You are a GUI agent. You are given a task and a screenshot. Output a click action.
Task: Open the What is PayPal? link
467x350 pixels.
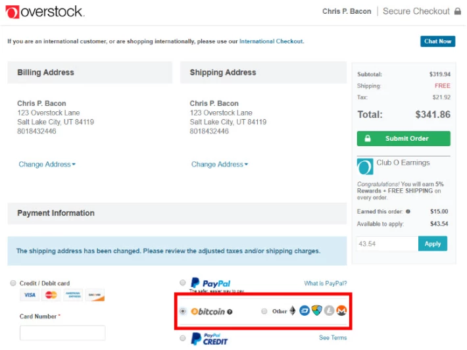click(325, 284)
